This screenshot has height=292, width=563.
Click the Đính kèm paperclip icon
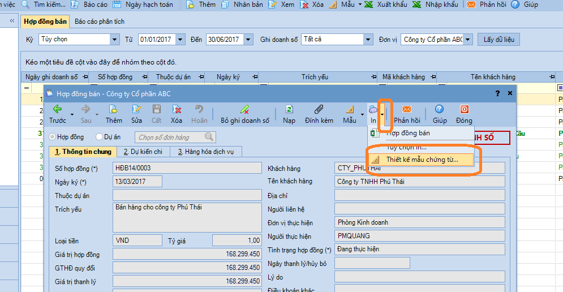click(319, 109)
